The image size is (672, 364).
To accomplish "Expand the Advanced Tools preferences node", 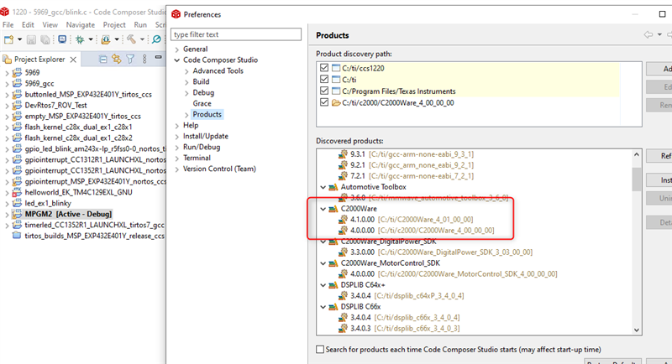I will coord(186,71).
